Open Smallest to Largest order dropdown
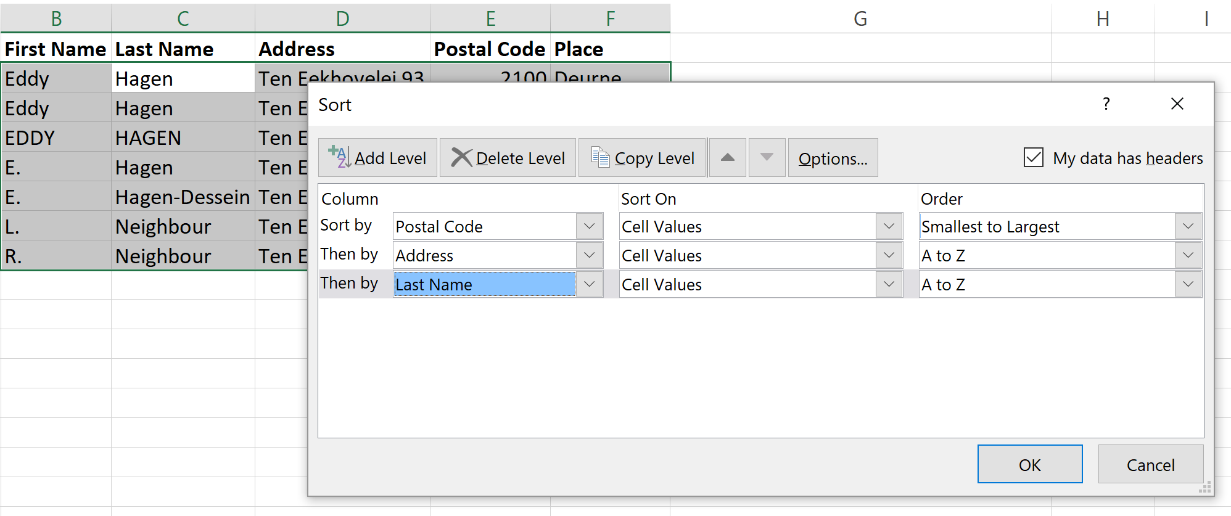The image size is (1231, 516). (x=1188, y=226)
